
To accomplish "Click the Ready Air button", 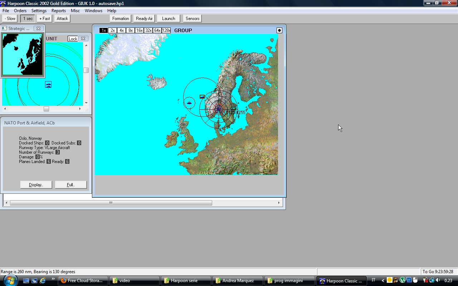I will [x=144, y=19].
